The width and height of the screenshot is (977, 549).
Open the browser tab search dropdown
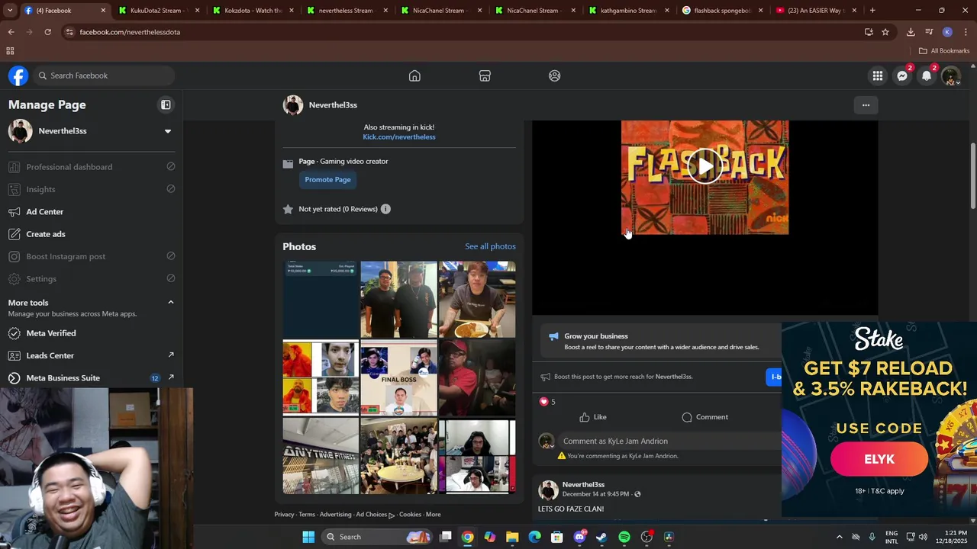tap(10, 11)
